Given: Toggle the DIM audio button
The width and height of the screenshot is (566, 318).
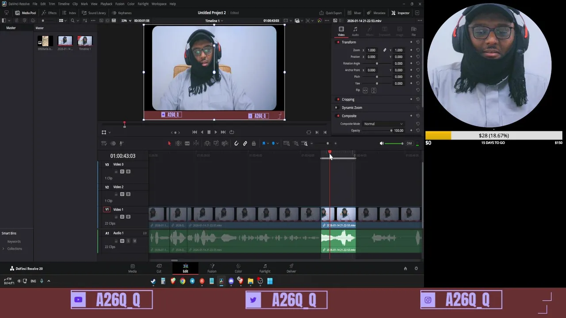Looking at the screenshot, I should 409,144.
